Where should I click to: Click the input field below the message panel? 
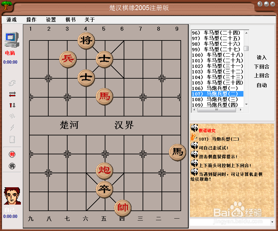pos(230,222)
